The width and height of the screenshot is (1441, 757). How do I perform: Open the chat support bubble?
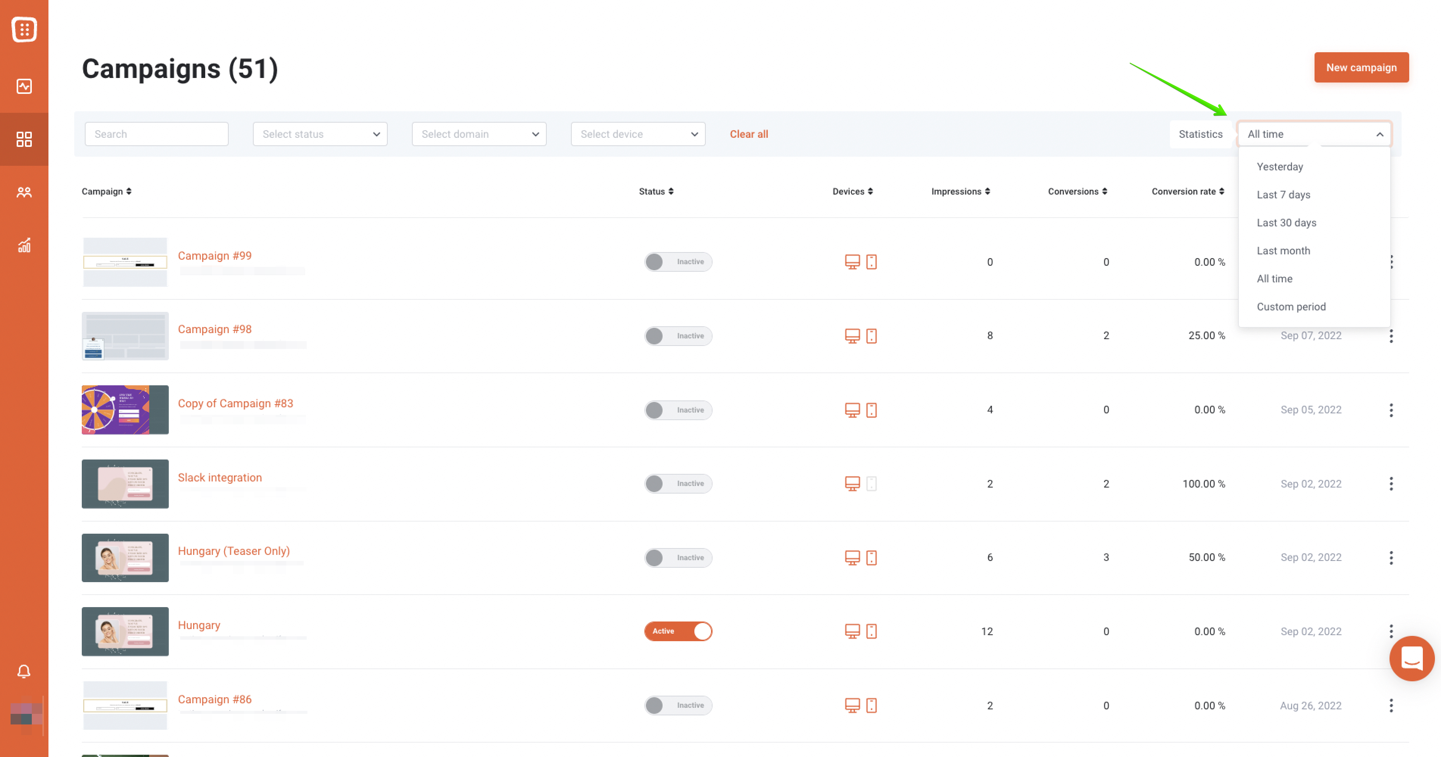pyautogui.click(x=1411, y=658)
